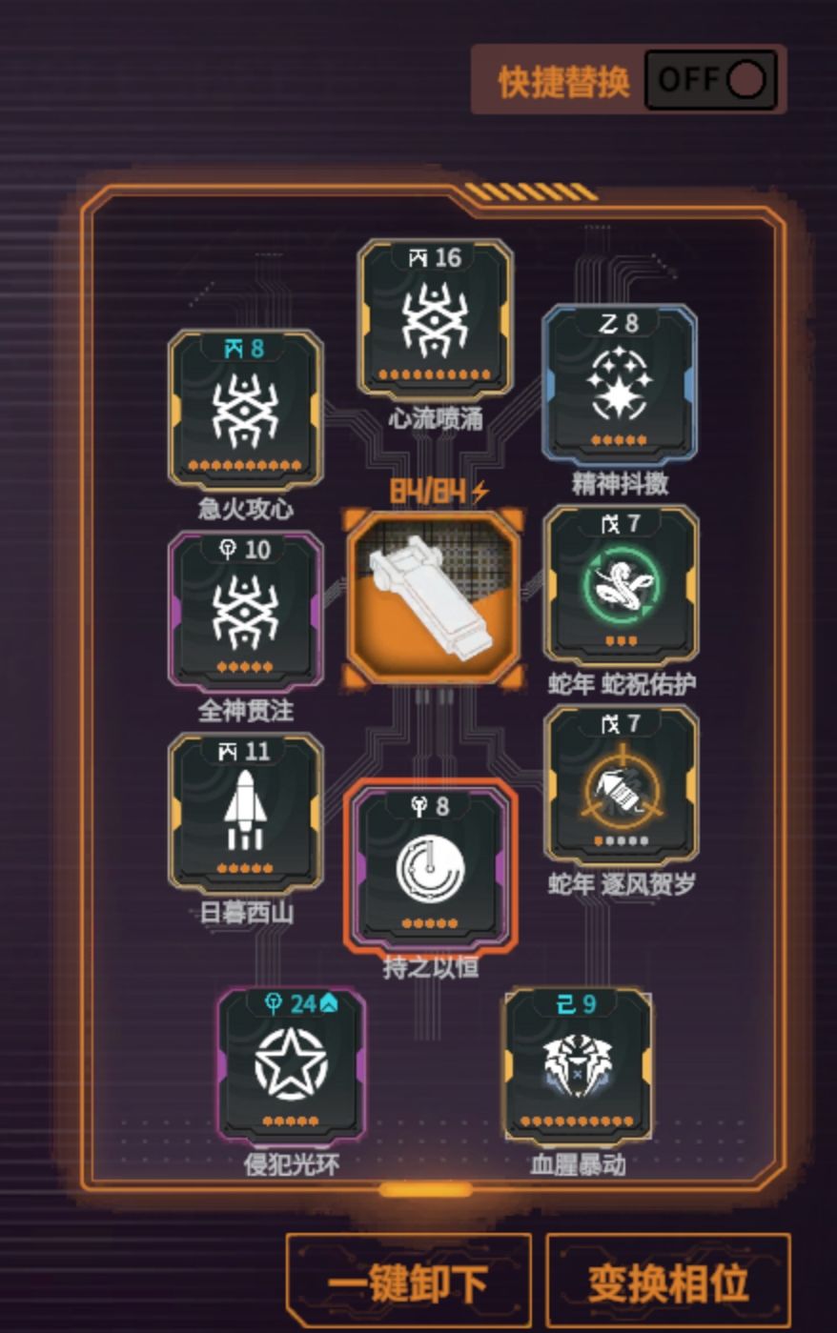Select the 侵犯光环 star chip

pyautogui.click(x=292, y=1065)
